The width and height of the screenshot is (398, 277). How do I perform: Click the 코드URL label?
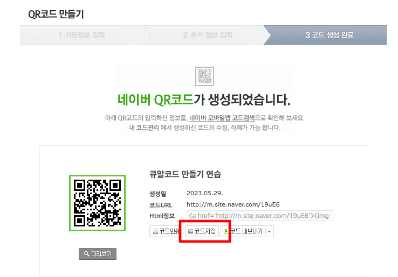click(161, 205)
